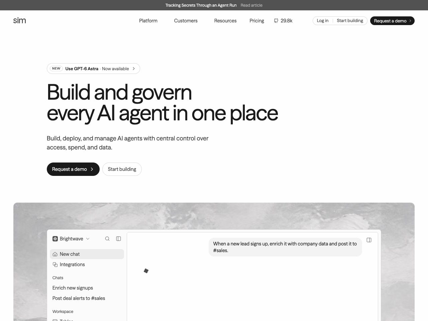428x321 pixels.
Task: Click the NEW badge on the announcement
Action: click(56, 69)
